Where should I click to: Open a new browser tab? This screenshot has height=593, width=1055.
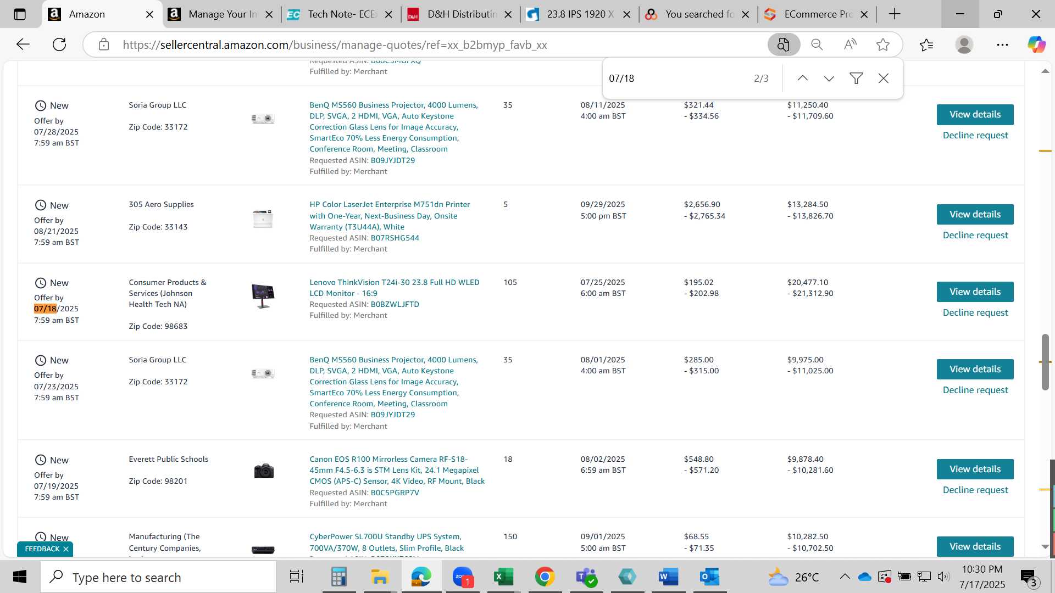pyautogui.click(x=895, y=14)
